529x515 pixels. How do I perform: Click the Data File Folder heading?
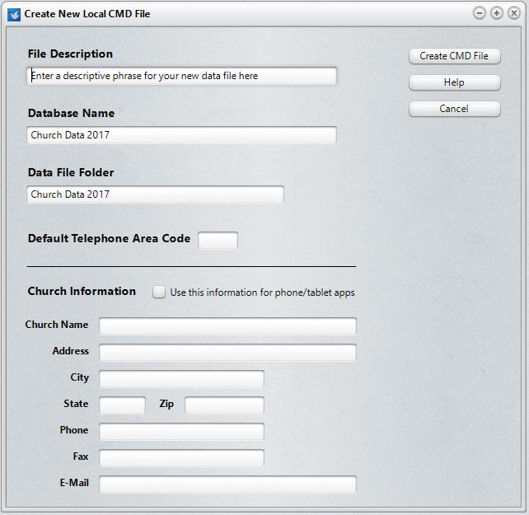(x=71, y=172)
